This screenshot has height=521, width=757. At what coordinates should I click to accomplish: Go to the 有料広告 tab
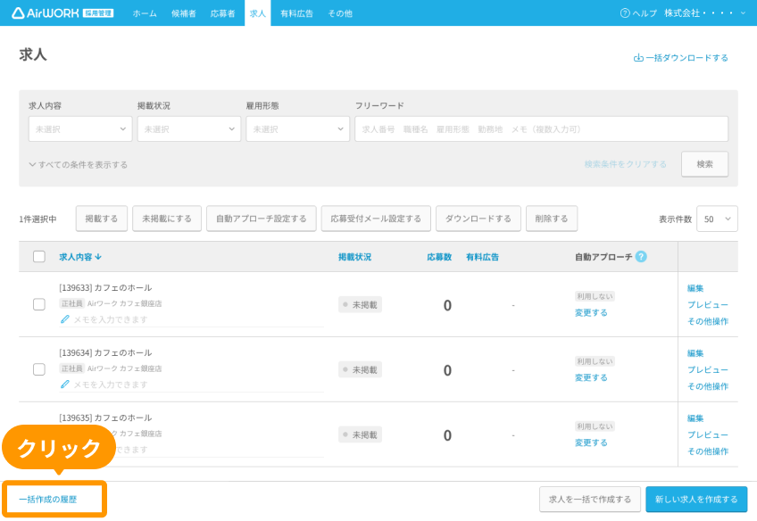pyautogui.click(x=297, y=13)
